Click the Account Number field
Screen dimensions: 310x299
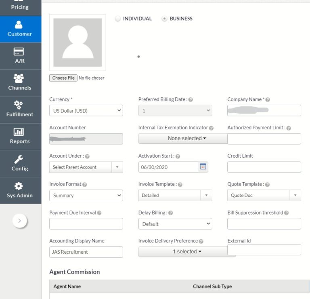86,139
